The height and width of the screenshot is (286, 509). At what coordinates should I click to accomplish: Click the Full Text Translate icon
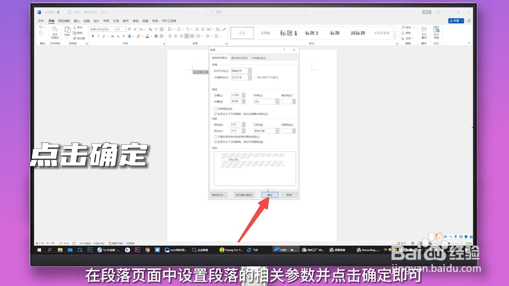424,29
